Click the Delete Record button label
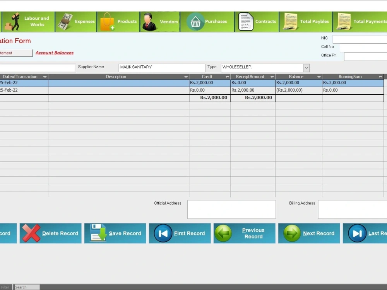The height and width of the screenshot is (290, 387). [60, 233]
